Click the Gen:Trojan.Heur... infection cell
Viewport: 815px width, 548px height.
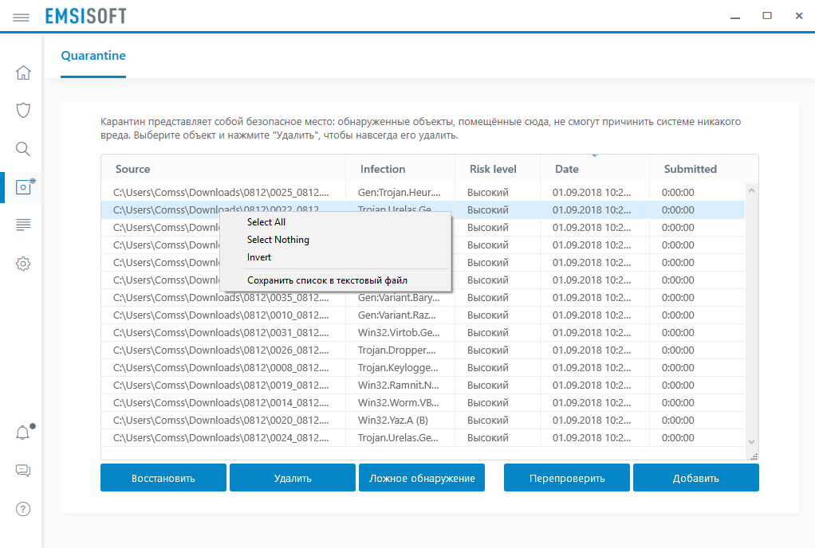(400, 193)
